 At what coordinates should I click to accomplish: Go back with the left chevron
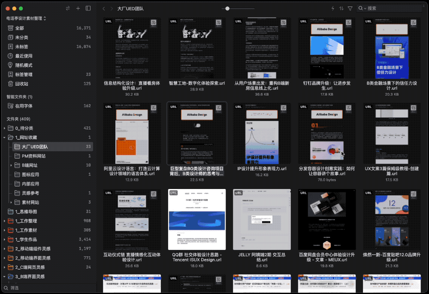104,9
